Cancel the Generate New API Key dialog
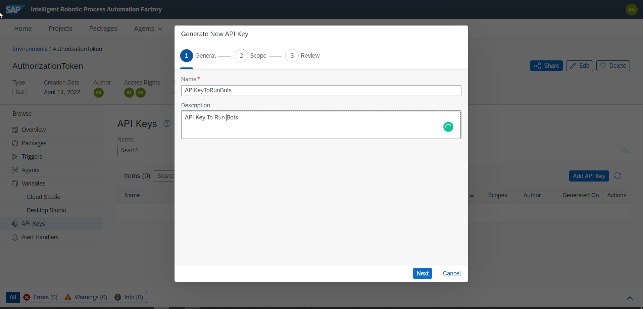The image size is (643, 309). [x=452, y=273]
